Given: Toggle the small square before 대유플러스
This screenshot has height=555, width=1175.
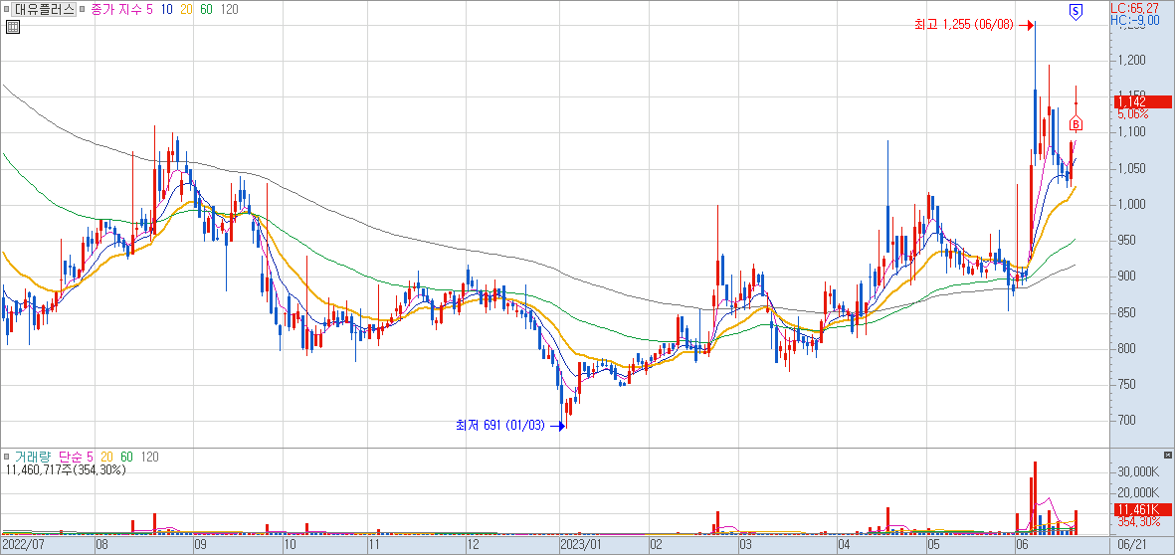Looking at the screenshot, I should [6, 11].
